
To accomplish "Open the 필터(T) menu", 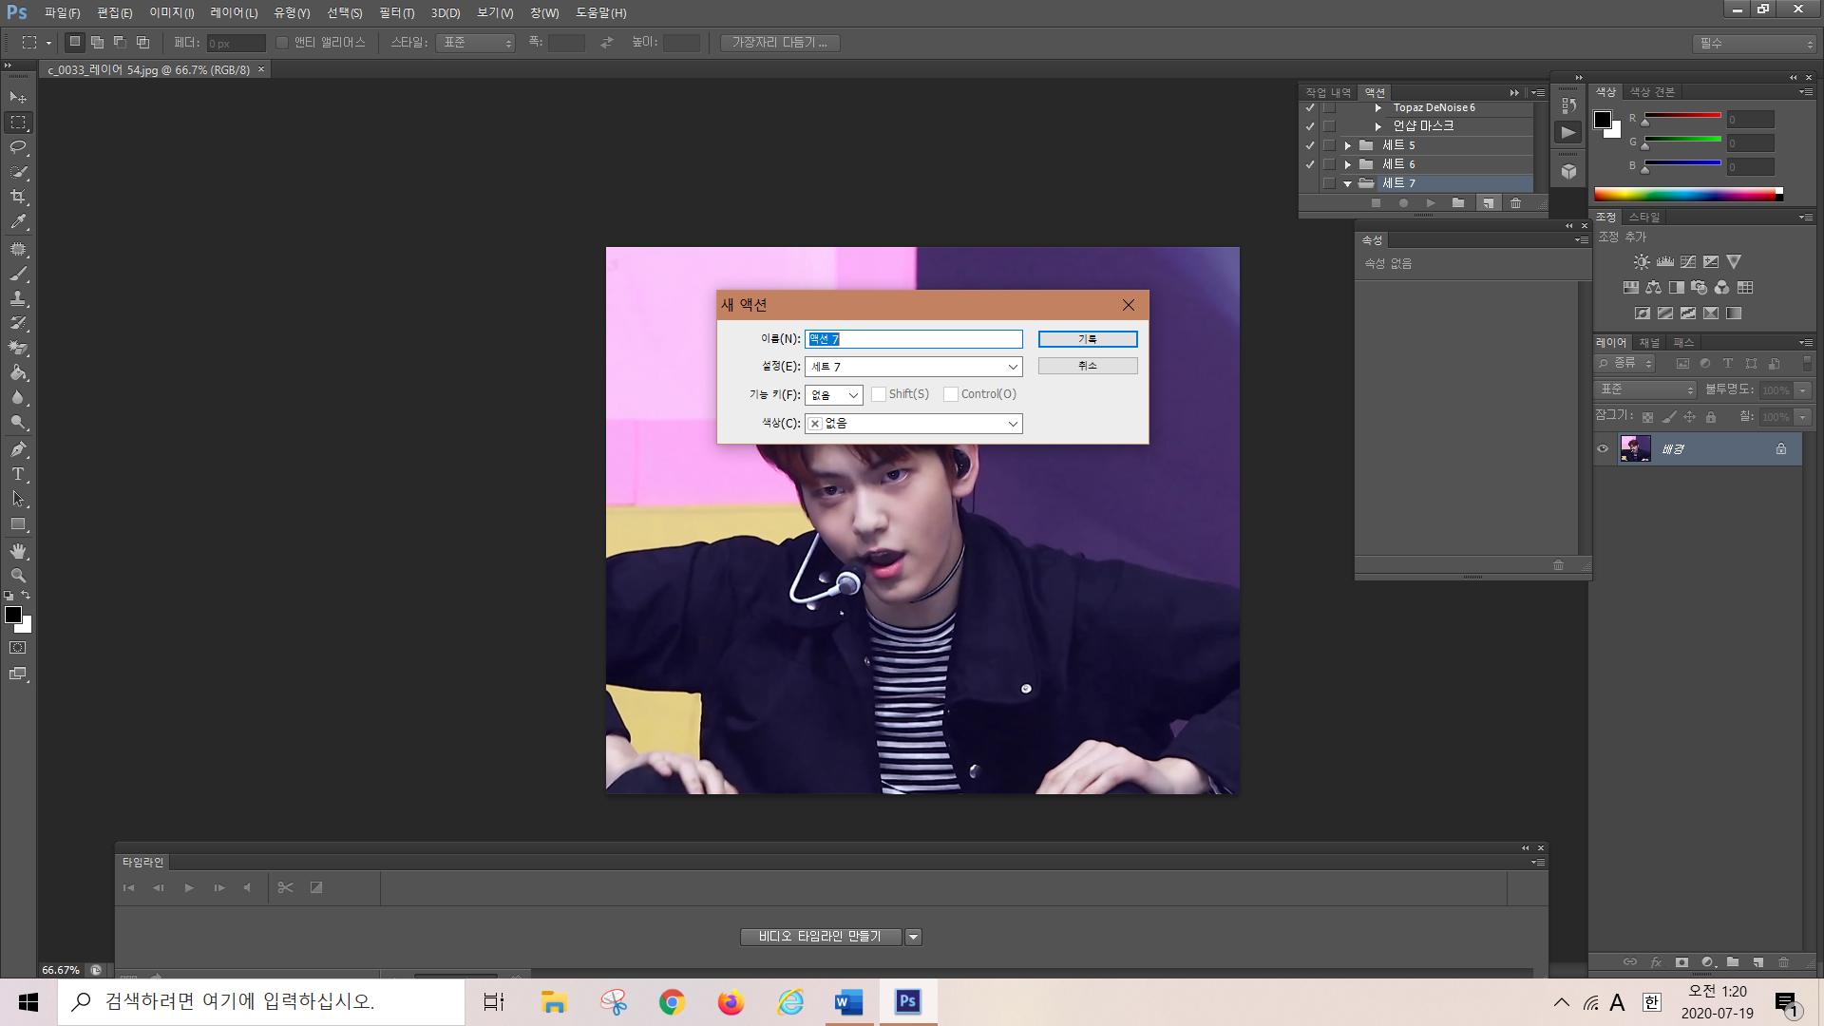I will coord(396,12).
